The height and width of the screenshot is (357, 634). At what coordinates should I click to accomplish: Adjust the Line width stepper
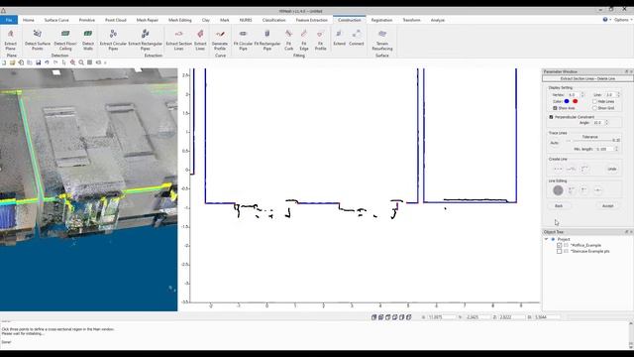pos(618,95)
